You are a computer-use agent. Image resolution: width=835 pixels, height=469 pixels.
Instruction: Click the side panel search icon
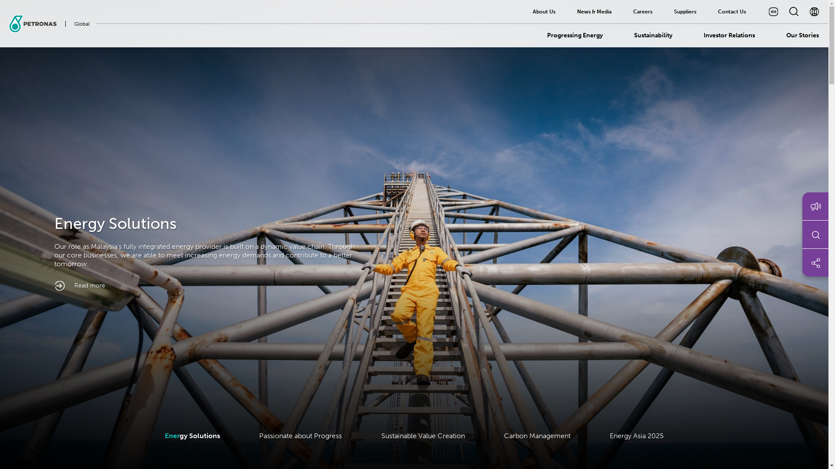pos(815,235)
